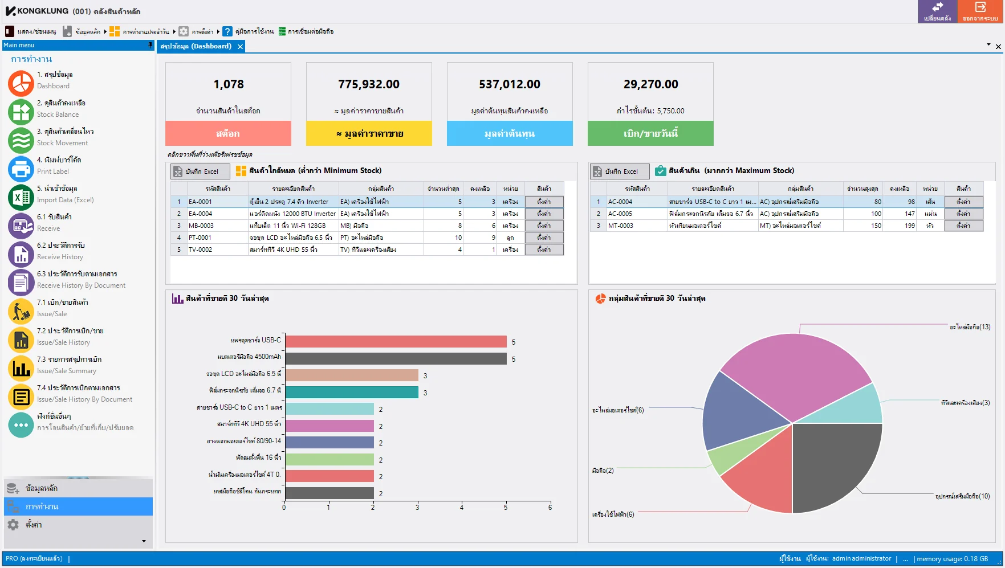Open the Print Label icon

point(21,169)
